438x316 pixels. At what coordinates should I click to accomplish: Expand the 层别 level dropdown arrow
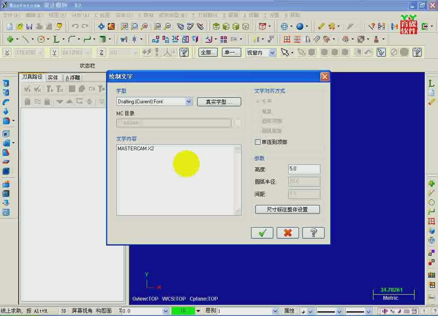point(275,311)
